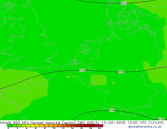The image size is (167, 129).
Task: Pick the legend swatch for values 4 to 5
Action: (28, 126)
